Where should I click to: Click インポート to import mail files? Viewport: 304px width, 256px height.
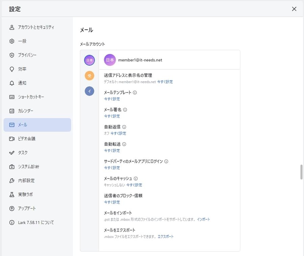203,219
